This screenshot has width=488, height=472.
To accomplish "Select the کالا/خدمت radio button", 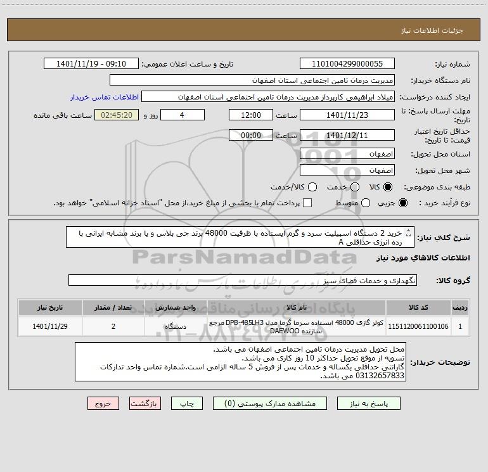I will coord(312,187).
